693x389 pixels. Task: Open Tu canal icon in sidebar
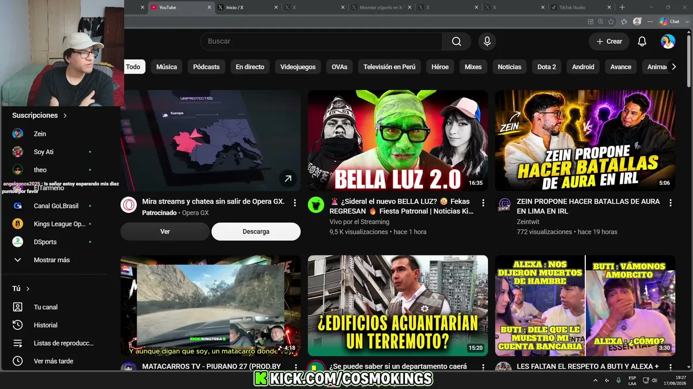click(18, 307)
